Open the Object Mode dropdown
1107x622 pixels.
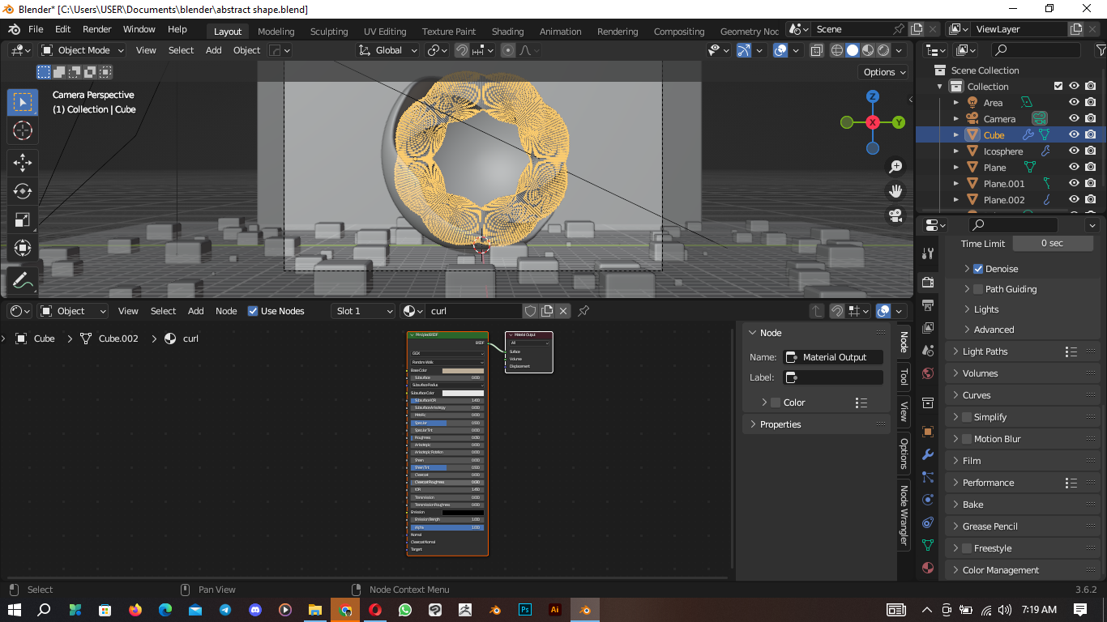pyautogui.click(x=83, y=50)
